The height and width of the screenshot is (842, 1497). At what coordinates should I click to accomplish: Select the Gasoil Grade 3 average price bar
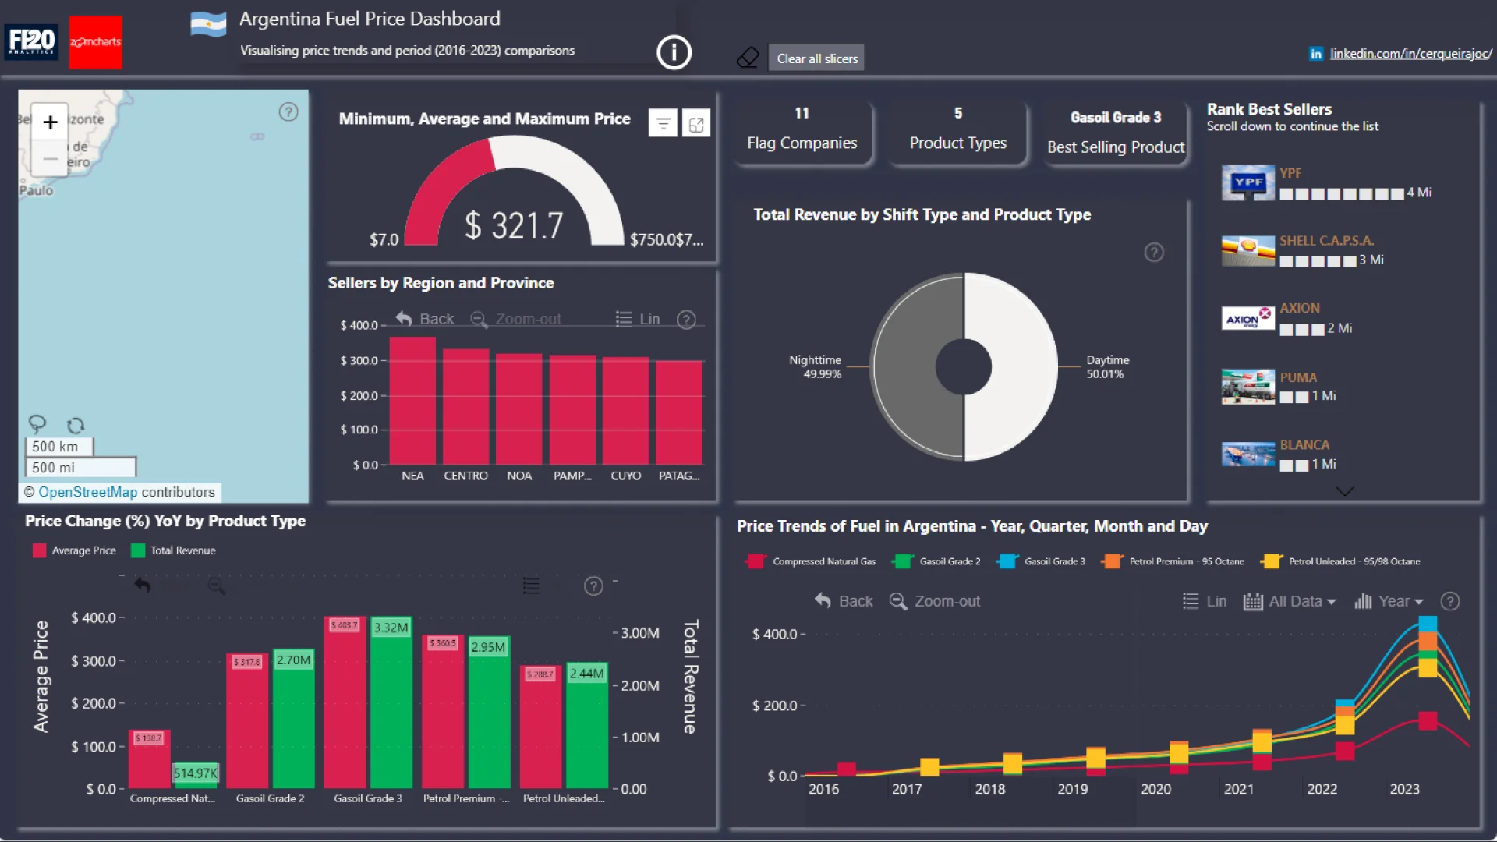345,702
